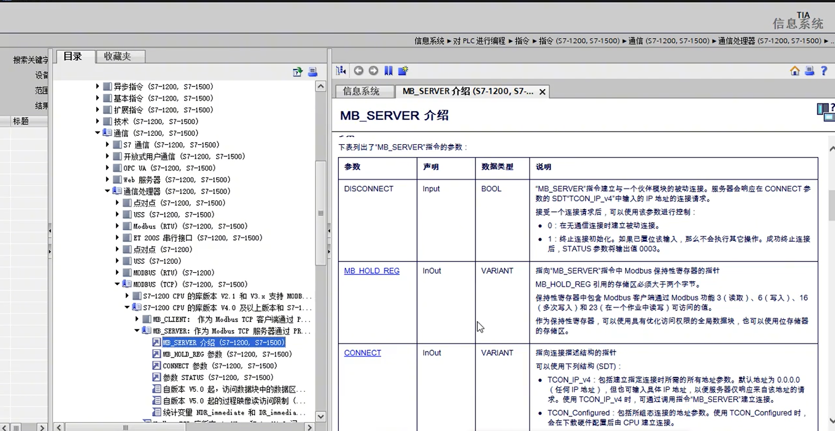Open the CONNECT parameter link

[x=362, y=353]
